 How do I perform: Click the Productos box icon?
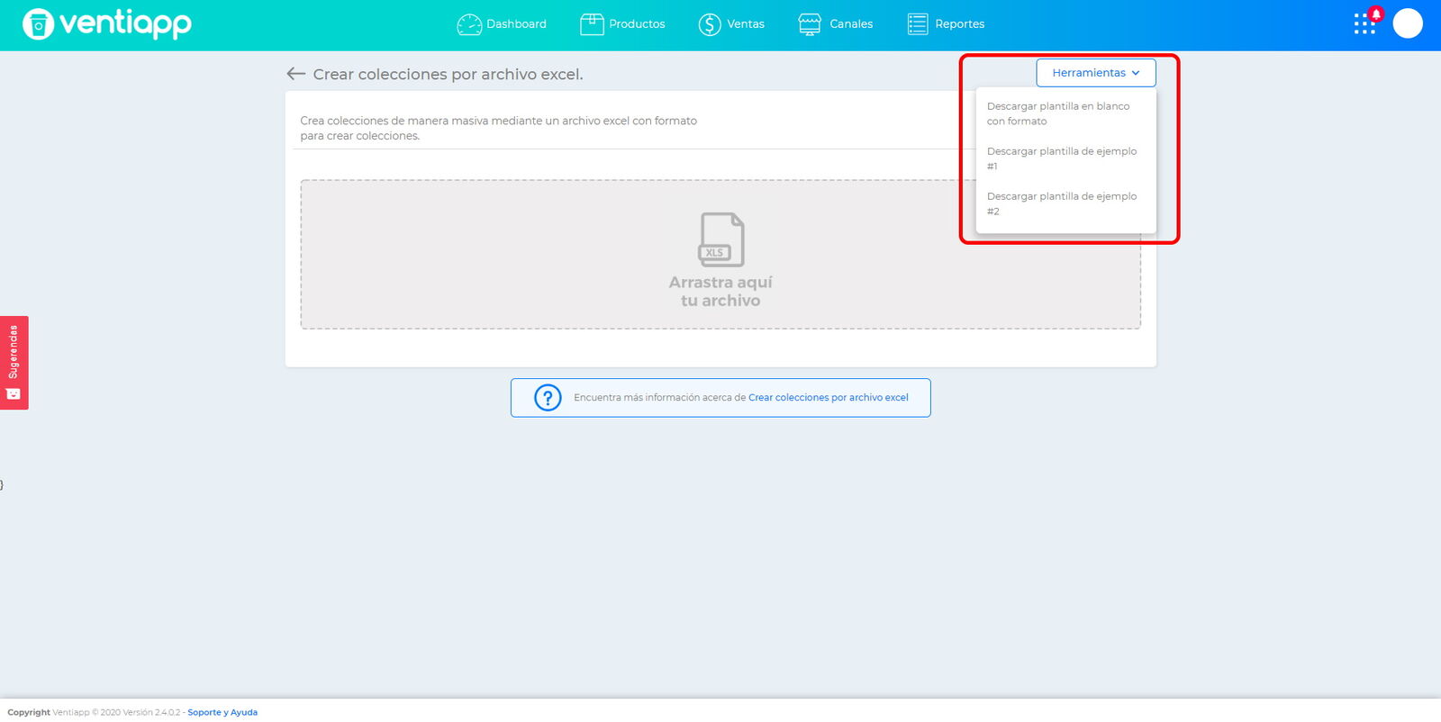[x=592, y=24]
